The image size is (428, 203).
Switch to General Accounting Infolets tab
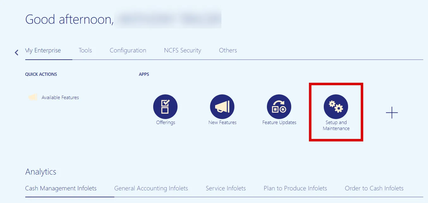tap(151, 188)
